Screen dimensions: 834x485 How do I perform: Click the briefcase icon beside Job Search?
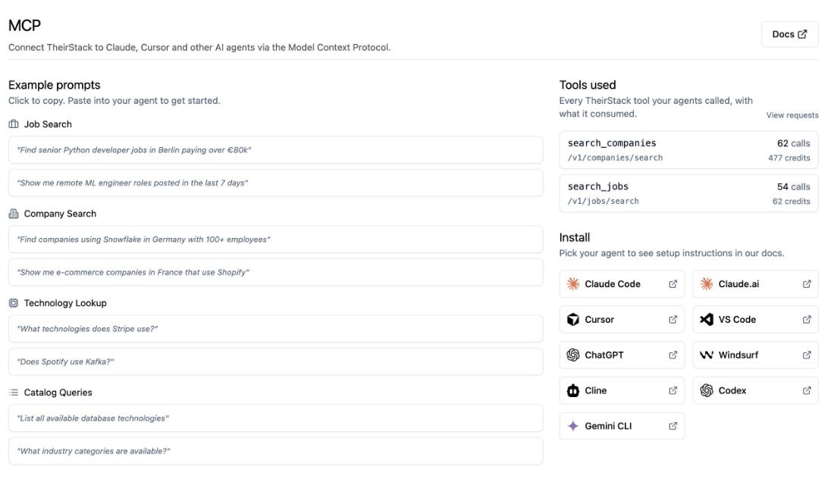pos(14,124)
